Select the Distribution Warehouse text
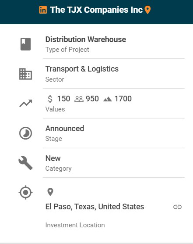 click(86, 39)
